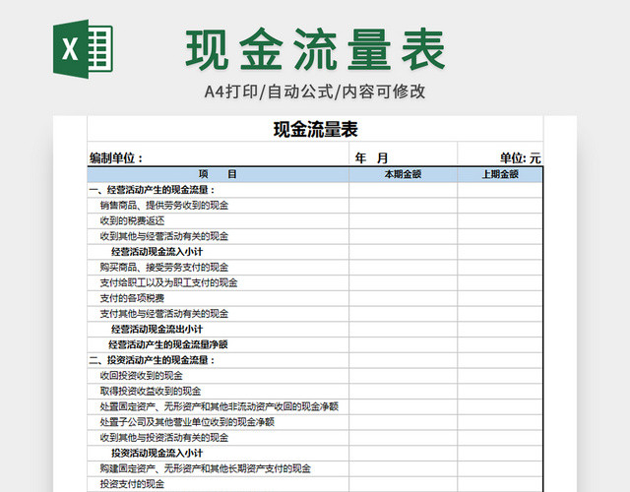This screenshot has width=630, height=492.
Task: Click 上期金额 cell for 经营活动现金流出小计
Action: (x=500, y=329)
